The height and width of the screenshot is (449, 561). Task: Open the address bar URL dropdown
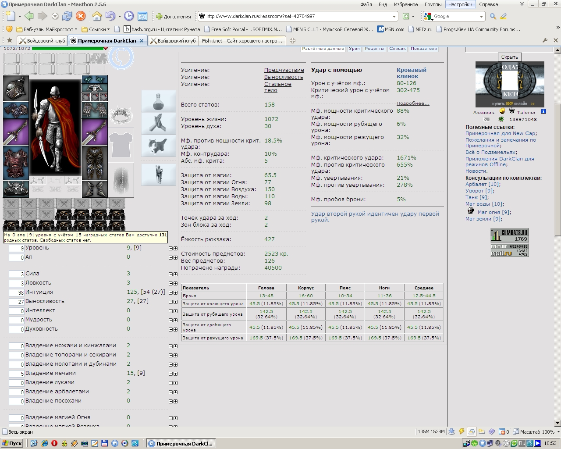[394, 16]
